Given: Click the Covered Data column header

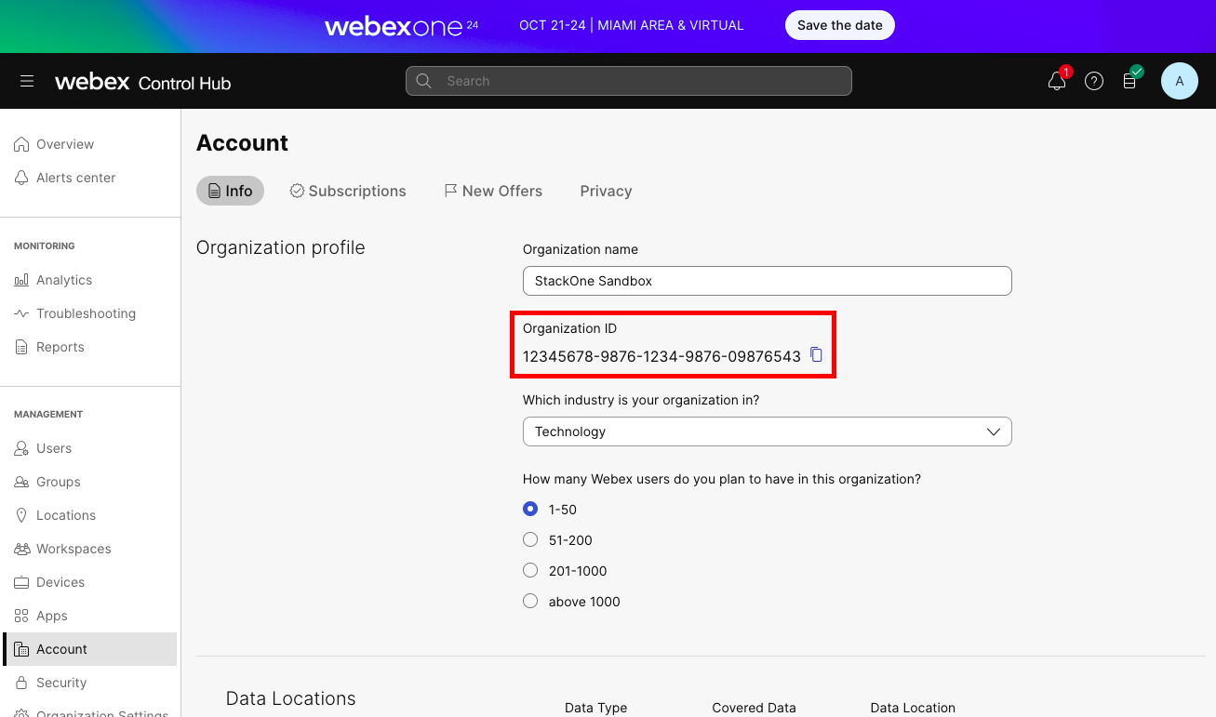Looking at the screenshot, I should [x=754, y=708].
